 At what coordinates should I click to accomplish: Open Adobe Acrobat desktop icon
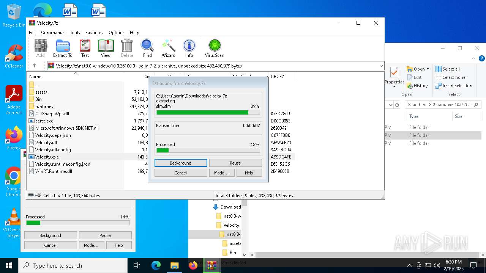[x=14, y=100]
